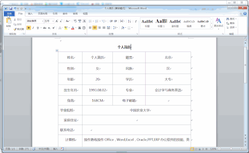
Task: Click the Change Styles button
Action: coord(219,23)
